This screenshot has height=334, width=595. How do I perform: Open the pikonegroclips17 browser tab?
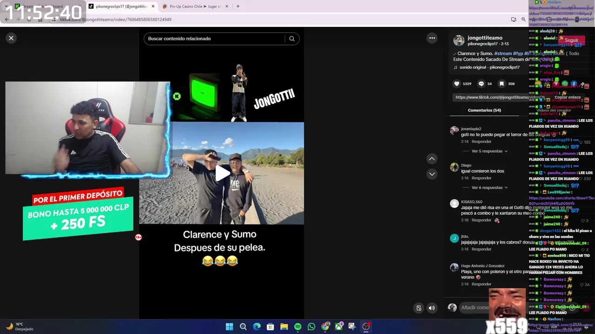tap(121, 6)
